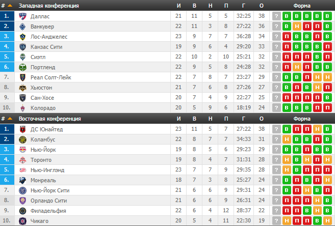Sort Западная конференция by the О column
Screen dimensions: 335x226
coord(262,6)
